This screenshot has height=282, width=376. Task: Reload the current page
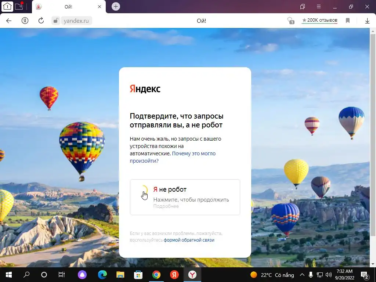41,21
